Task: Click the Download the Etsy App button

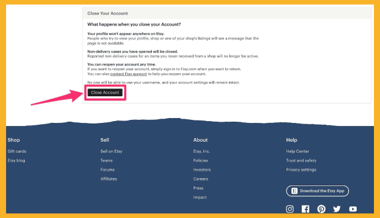Action: click(317, 191)
